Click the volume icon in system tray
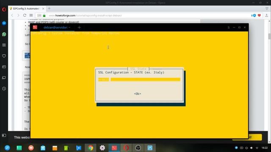This screenshot has height=152, width=271. tap(252, 148)
